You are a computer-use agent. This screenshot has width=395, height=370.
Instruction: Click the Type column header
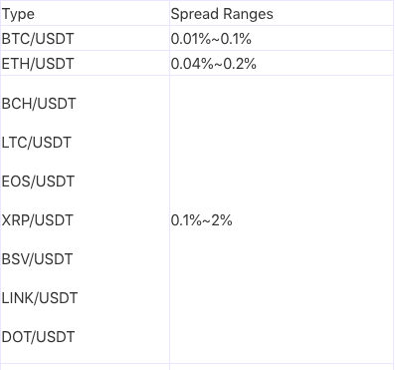[x=18, y=14]
